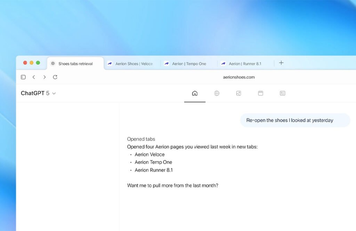The width and height of the screenshot is (356, 231).
Task: Click the Aerion Runner 8.1 list item
Action: click(x=154, y=170)
